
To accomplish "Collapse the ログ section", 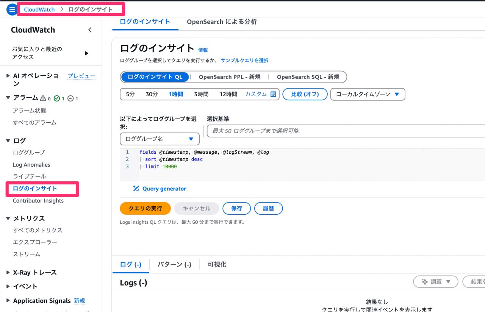I will (x=8, y=140).
